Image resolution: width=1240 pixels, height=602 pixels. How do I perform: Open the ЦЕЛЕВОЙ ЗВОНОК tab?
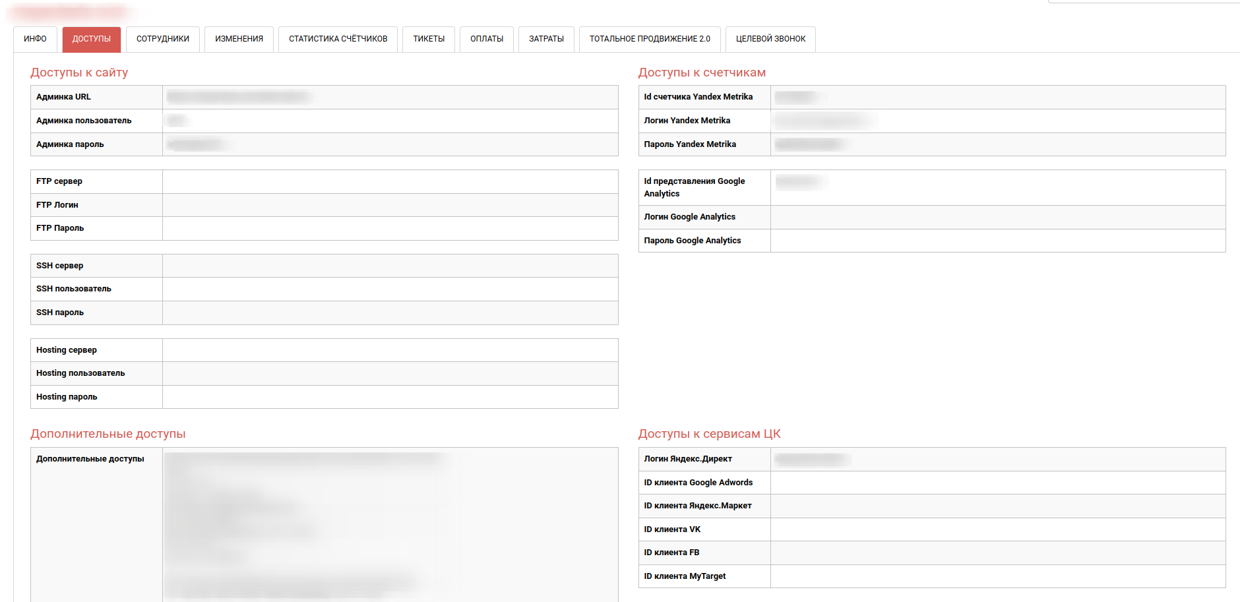[x=770, y=39]
